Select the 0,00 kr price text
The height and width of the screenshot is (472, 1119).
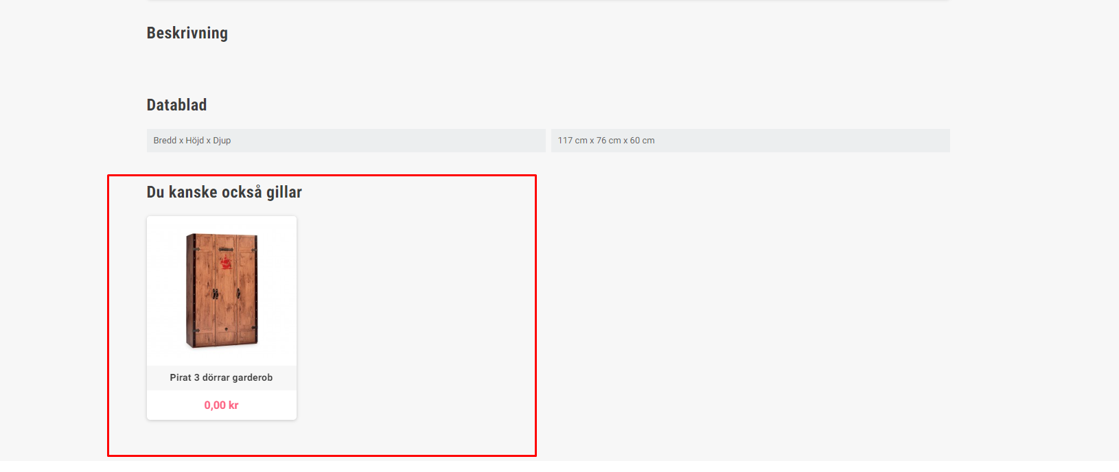tap(221, 405)
